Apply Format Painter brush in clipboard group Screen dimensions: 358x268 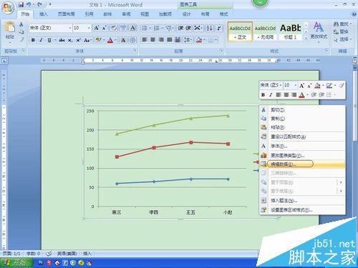coord(21,39)
